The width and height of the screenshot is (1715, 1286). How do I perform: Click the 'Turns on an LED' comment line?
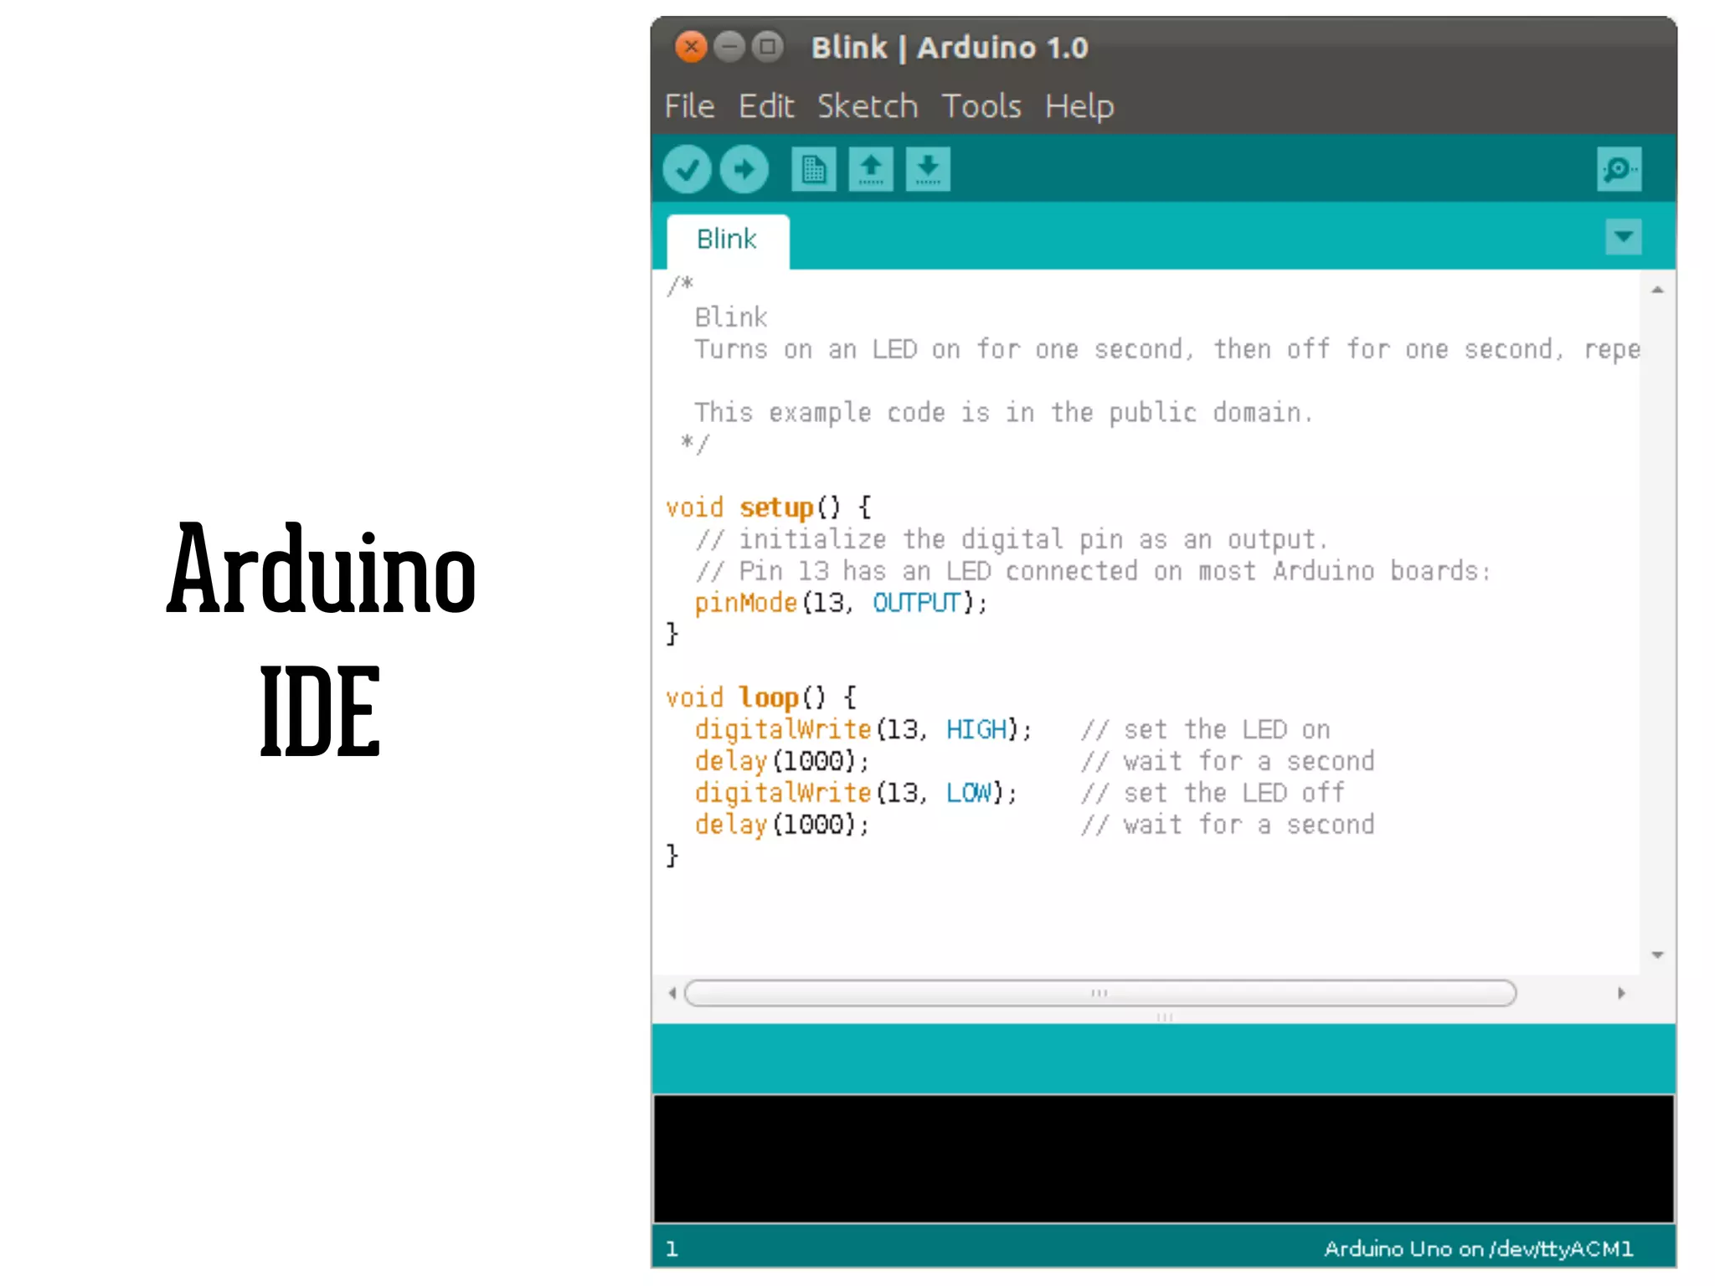(1167, 349)
